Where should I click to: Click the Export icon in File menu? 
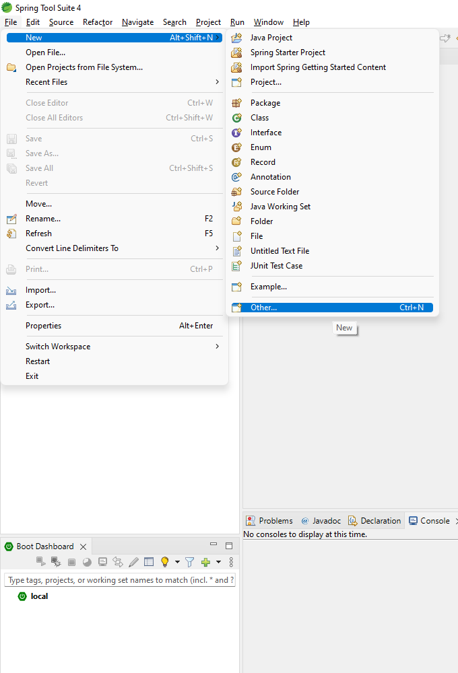11,305
